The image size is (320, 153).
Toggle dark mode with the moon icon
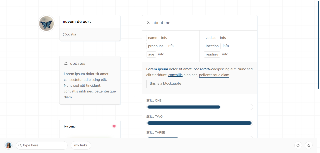298,145
